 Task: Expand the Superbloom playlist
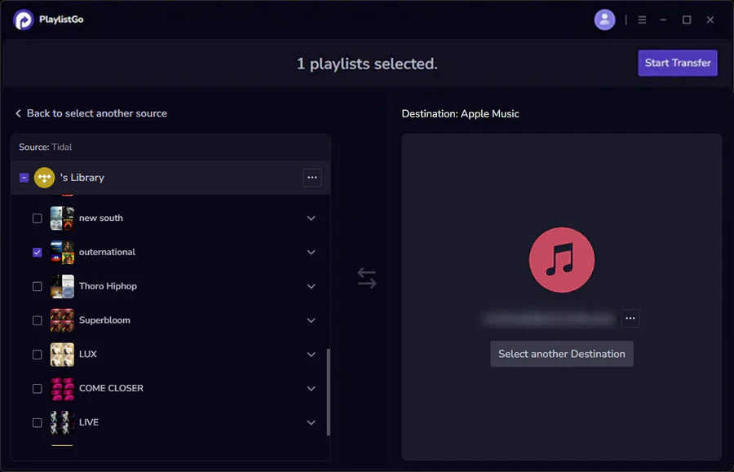point(311,320)
